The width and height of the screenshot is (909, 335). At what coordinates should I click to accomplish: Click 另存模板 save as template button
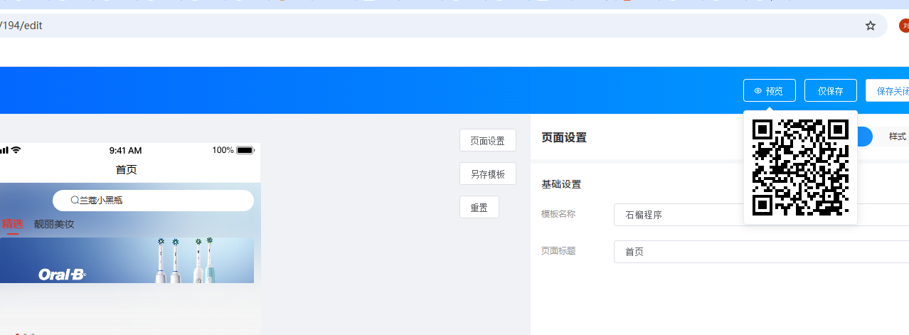point(487,174)
